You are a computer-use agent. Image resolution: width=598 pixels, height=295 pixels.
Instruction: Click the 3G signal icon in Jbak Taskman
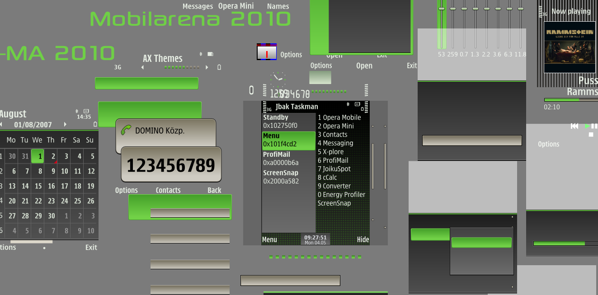[268, 107]
